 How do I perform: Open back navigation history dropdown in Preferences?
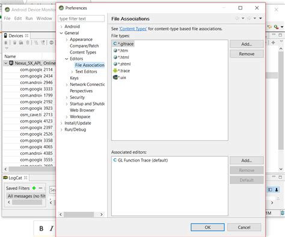pyautogui.click(x=243, y=19)
